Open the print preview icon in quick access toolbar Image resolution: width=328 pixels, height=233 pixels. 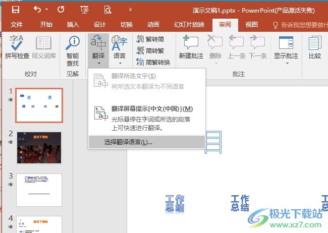[x=107, y=10]
